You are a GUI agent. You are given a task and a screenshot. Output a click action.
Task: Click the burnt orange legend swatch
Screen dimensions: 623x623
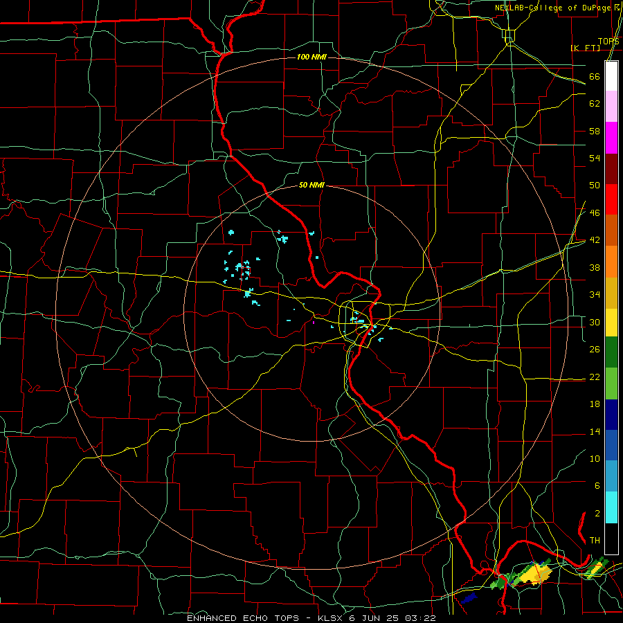point(611,231)
